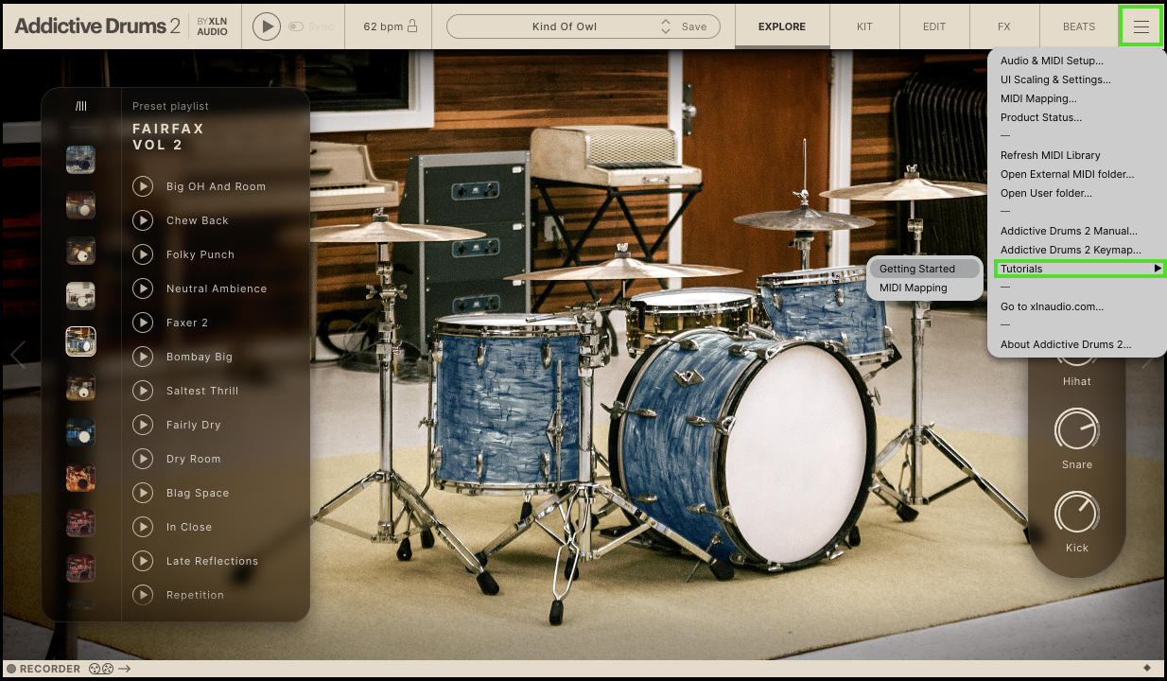Image resolution: width=1167 pixels, height=681 pixels.
Task: Switch to the EXPLORE tab
Action: tap(782, 26)
